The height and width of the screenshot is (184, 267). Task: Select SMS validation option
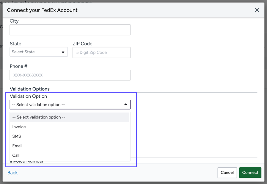click(70, 136)
